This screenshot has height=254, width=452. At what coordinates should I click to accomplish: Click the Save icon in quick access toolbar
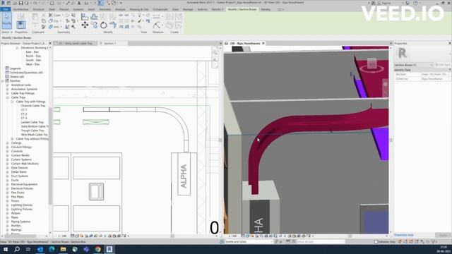click(20, 3)
